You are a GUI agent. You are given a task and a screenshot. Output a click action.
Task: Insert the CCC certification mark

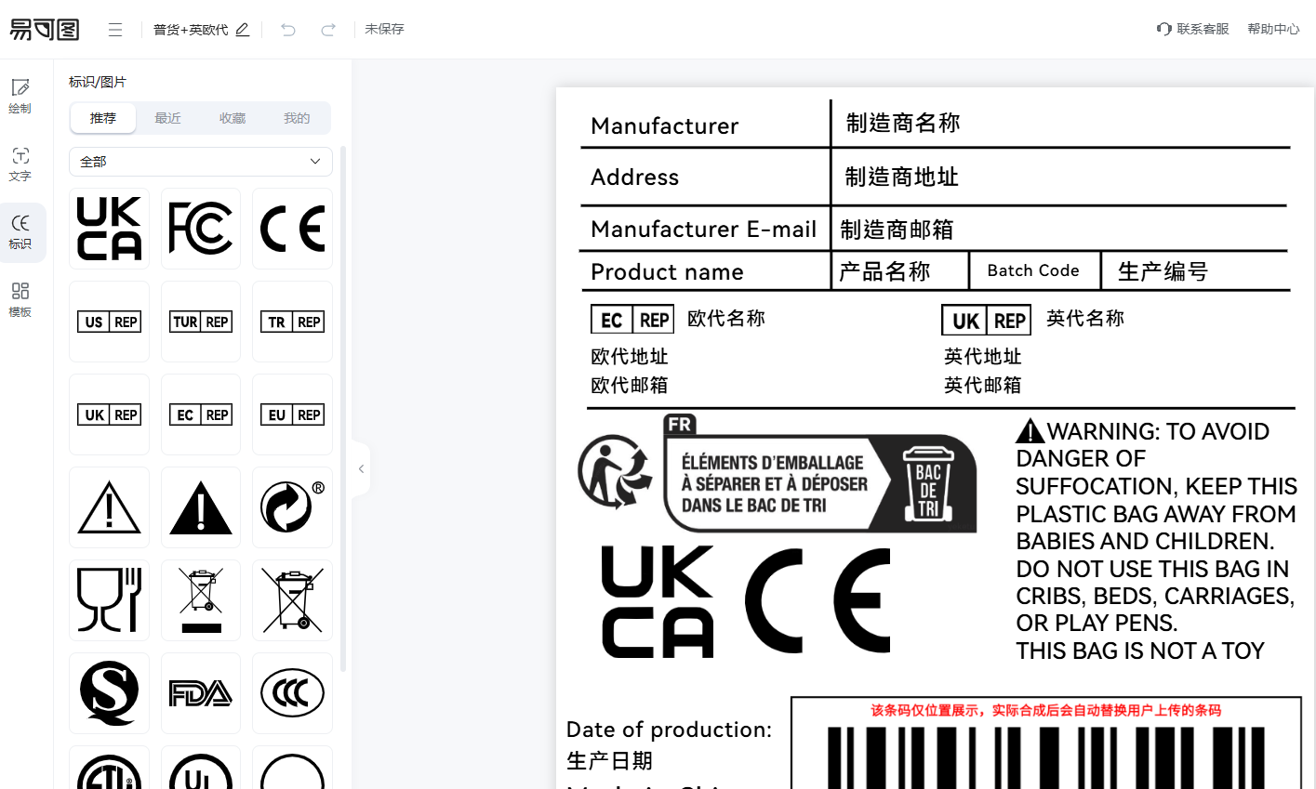292,693
